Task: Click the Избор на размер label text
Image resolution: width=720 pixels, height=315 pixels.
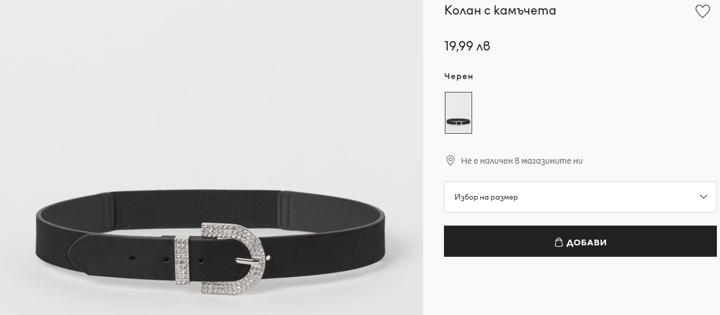Action: point(486,197)
